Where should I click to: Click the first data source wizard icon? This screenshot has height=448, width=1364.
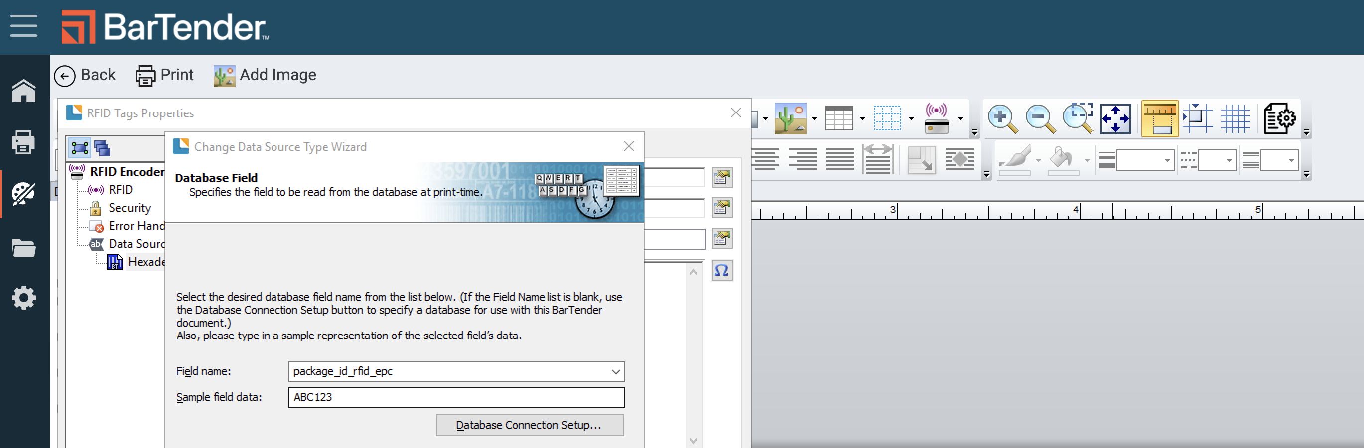point(722,178)
